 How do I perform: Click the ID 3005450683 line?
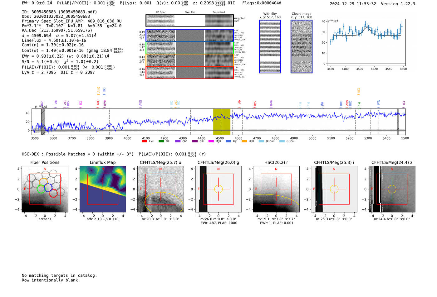[x=59, y=12]
